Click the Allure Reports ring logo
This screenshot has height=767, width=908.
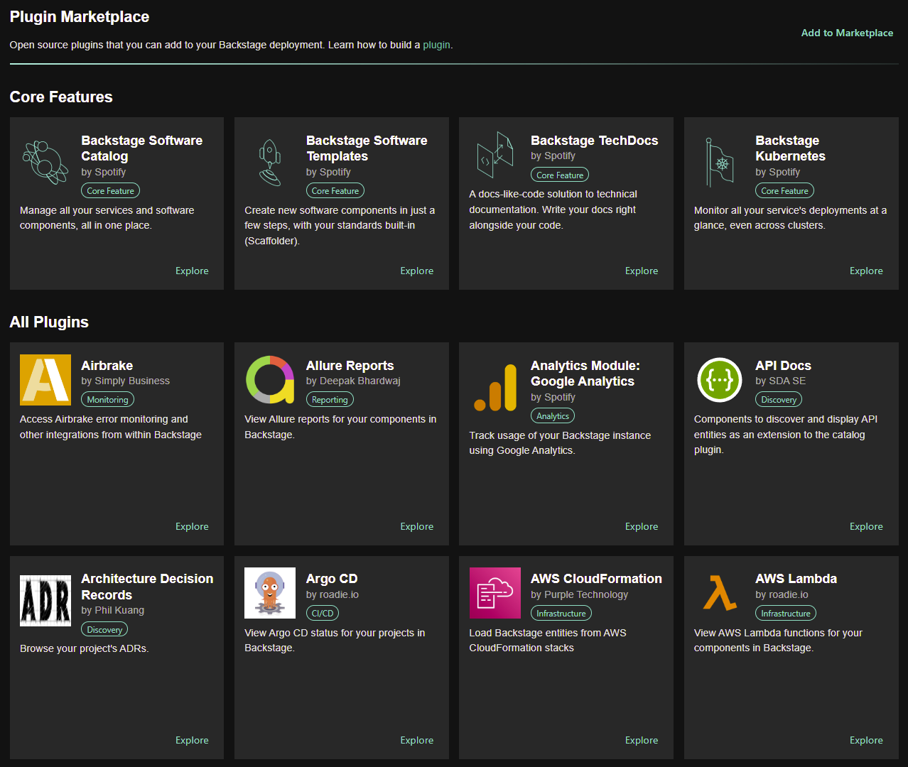click(270, 380)
